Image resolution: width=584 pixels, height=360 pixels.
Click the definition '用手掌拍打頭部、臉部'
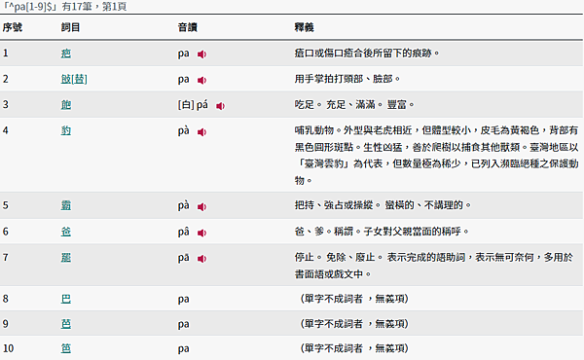(x=347, y=79)
